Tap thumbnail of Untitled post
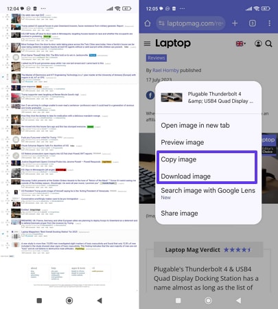 (16, 213)
